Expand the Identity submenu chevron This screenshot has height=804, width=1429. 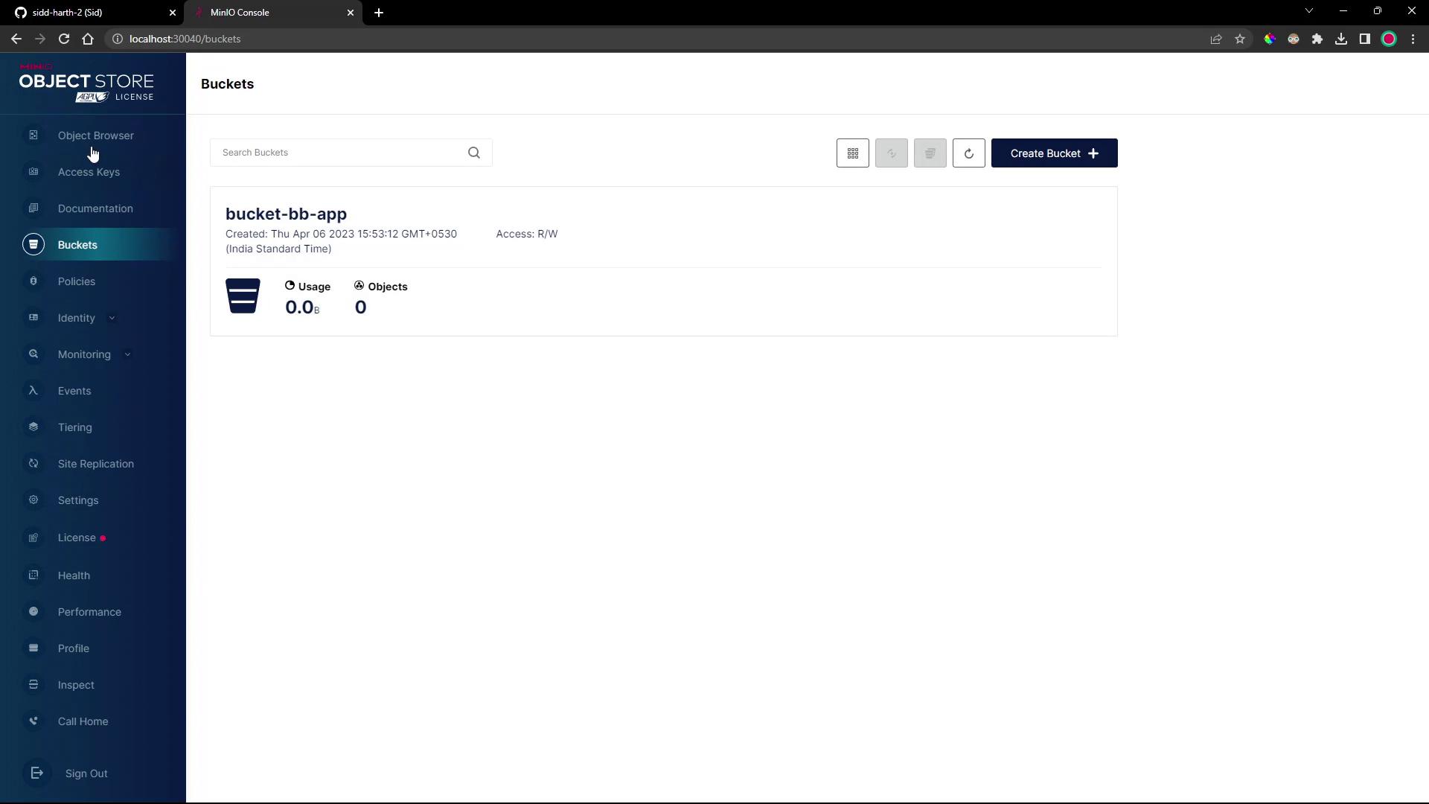pyautogui.click(x=112, y=319)
